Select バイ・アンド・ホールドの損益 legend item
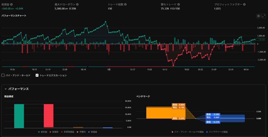The width and height of the screenshot is (268, 137). 187,131
